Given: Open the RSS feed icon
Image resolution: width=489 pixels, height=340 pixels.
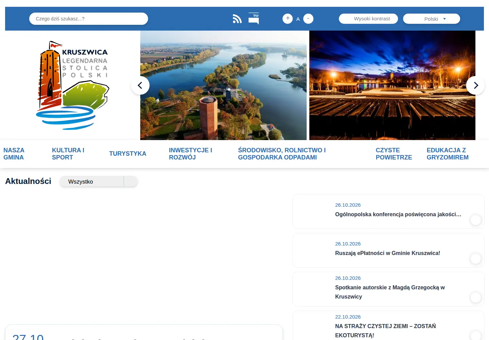Looking at the screenshot, I should (237, 19).
